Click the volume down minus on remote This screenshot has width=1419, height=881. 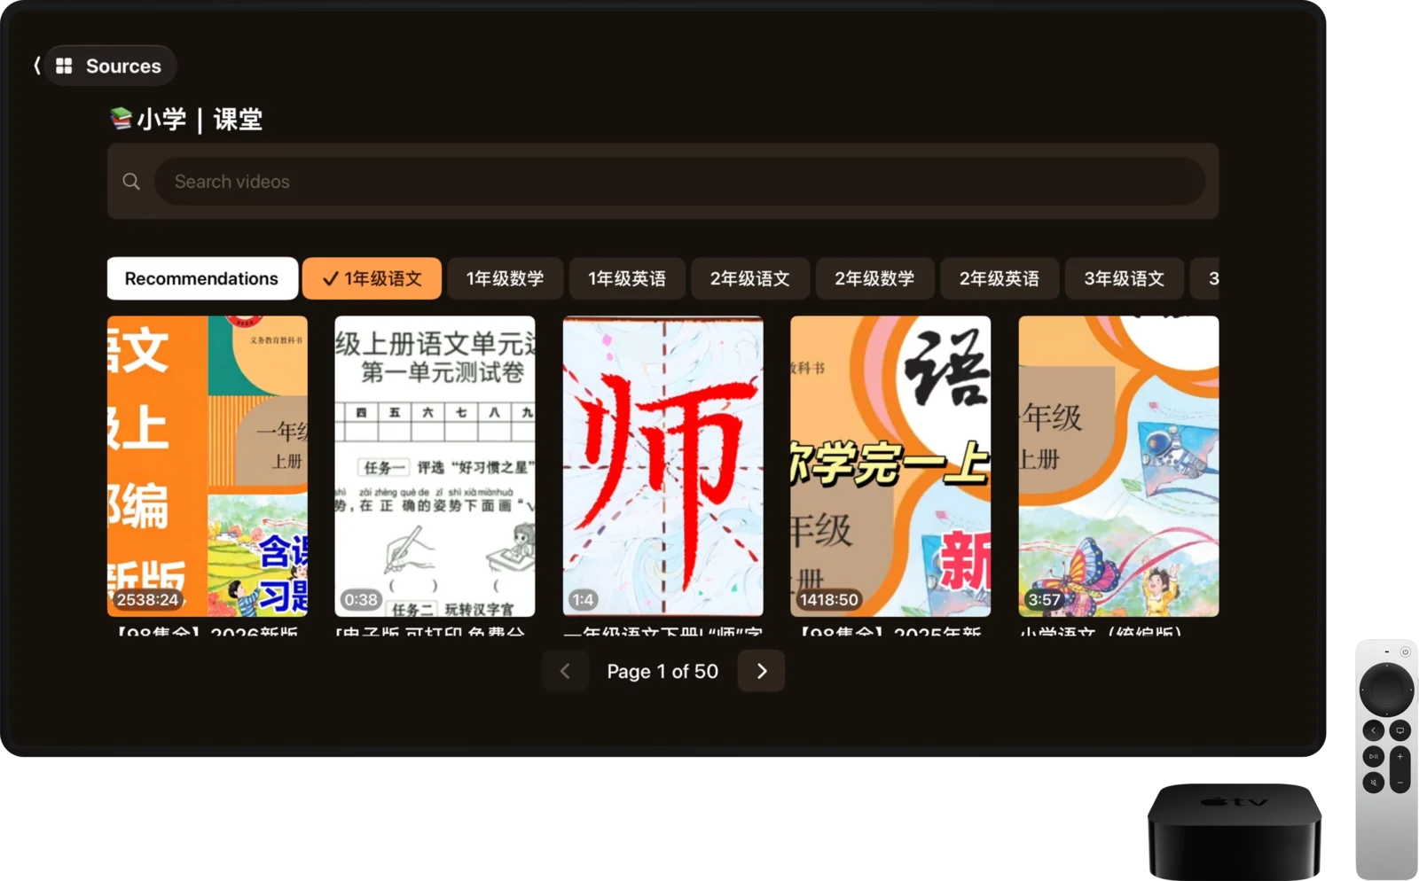point(1399,783)
